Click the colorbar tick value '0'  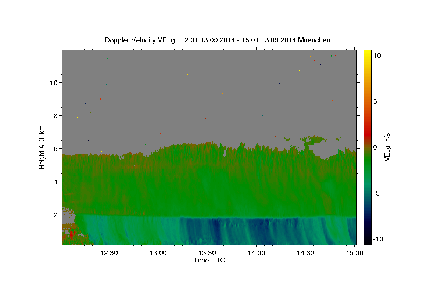(x=375, y=147)
